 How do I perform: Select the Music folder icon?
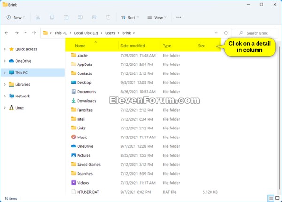coord(74,137)
